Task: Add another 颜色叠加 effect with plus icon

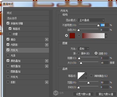Action: (47, 61)
